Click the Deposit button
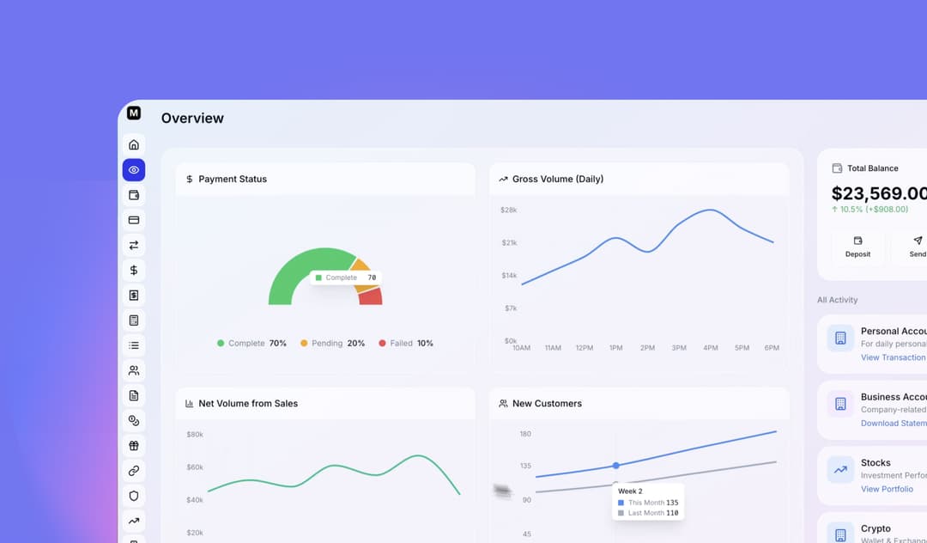 pyautogui.click(x=857, y=248)
